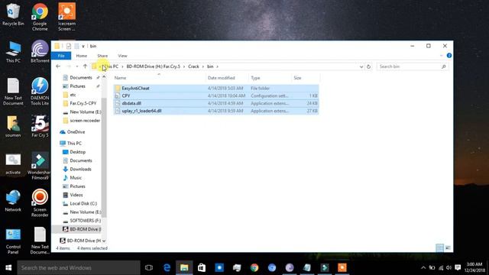Open Action Center notifications icon
489x275 pixels.
[458, 267]
